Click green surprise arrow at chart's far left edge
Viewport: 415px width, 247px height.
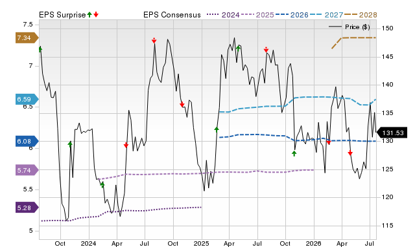40,49
